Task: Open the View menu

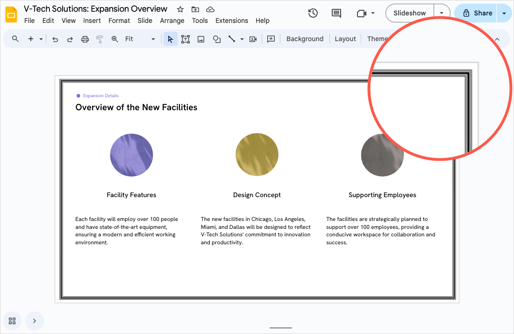Action: pos(69,21)
